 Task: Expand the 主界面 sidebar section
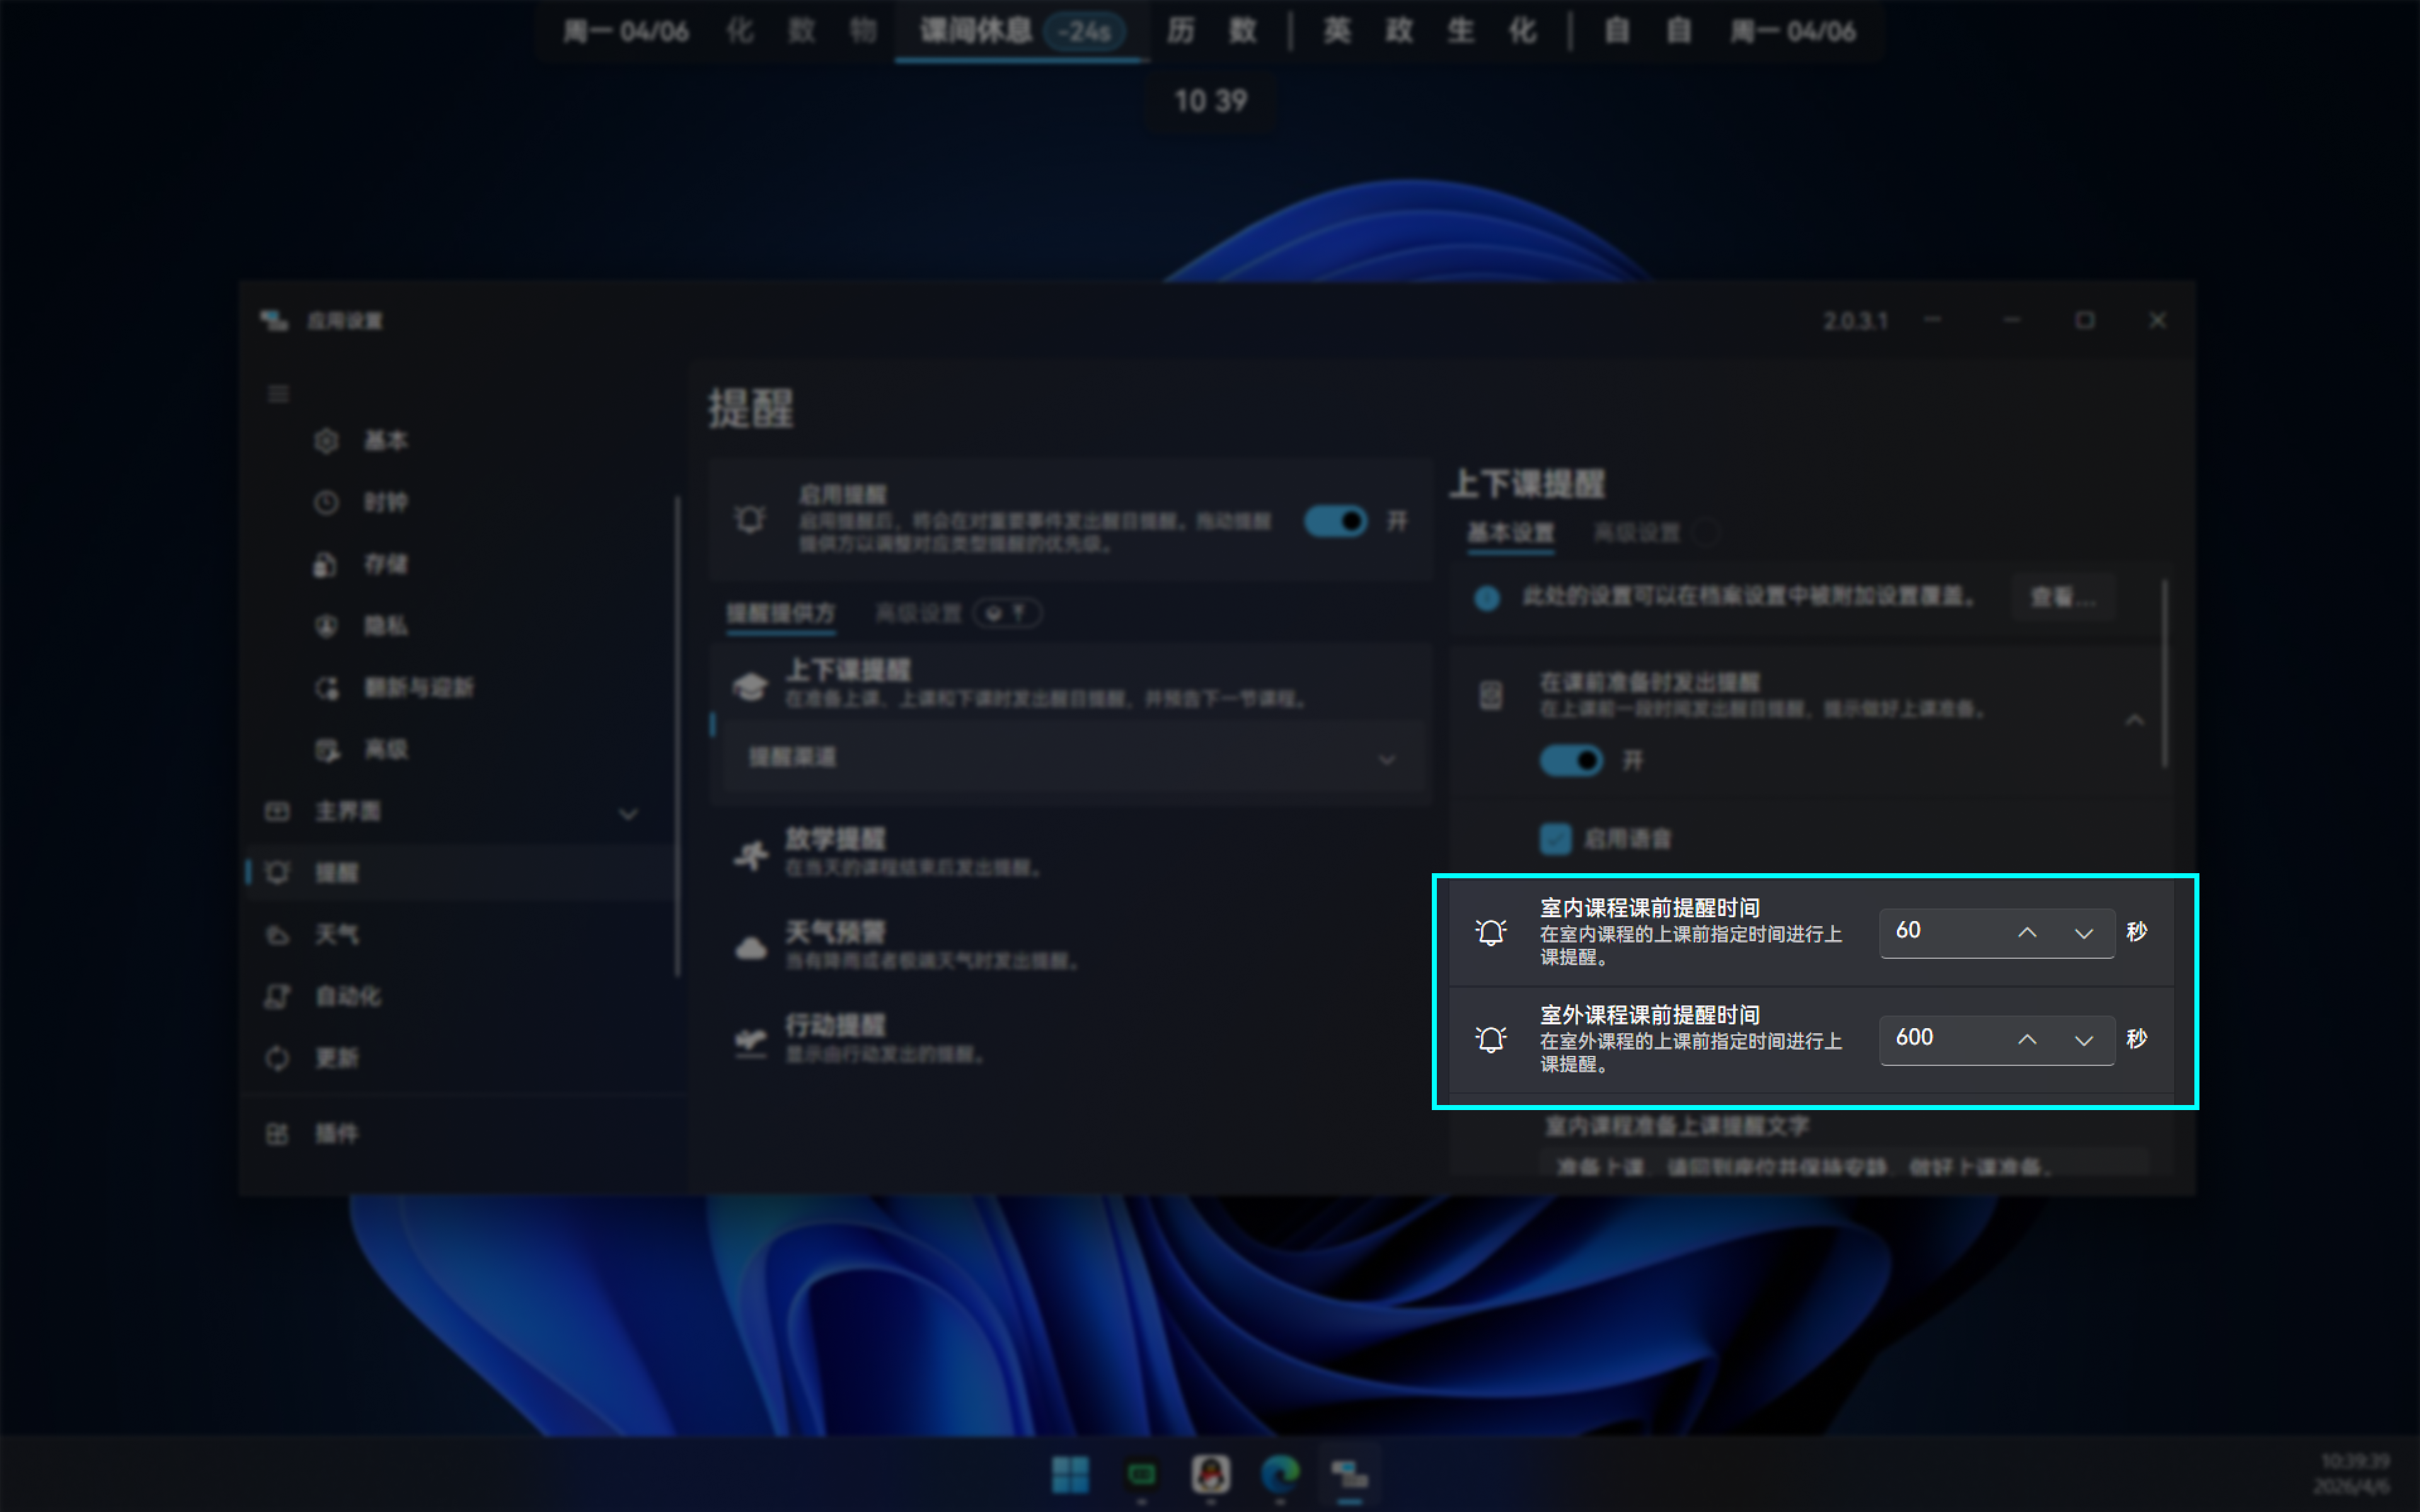pyautogui.click(x=628, y=813)
